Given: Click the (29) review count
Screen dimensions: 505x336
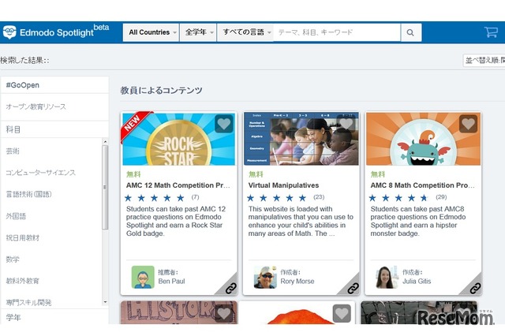Looking at the screenshot, I should pos(441,197).
